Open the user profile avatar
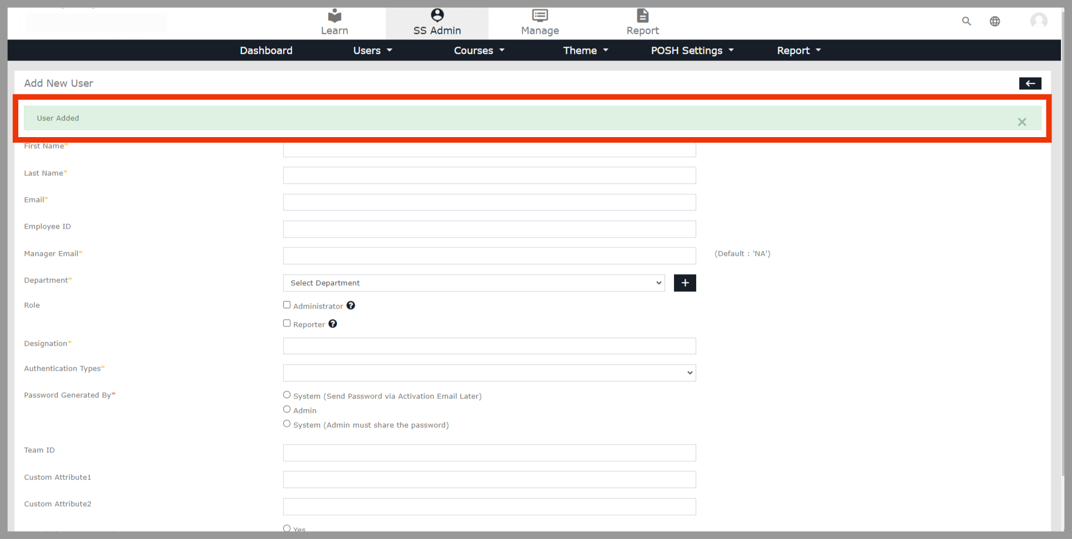1072x539 pixels. (1039, 21)
